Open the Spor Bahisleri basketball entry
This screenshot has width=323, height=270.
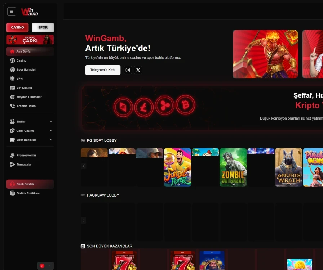tap(30, 69)
